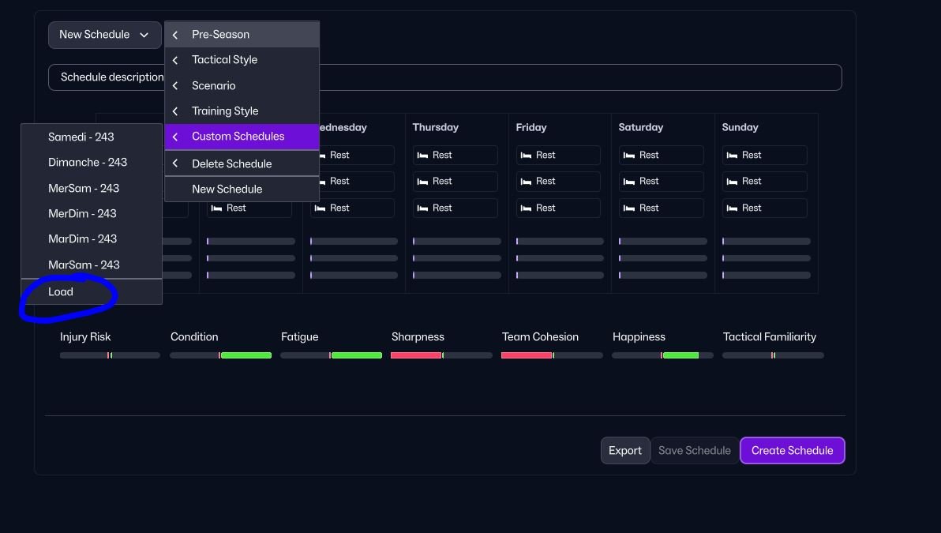Click the Friday column header
The image size is (941, 533).
(x=531, y=127)
